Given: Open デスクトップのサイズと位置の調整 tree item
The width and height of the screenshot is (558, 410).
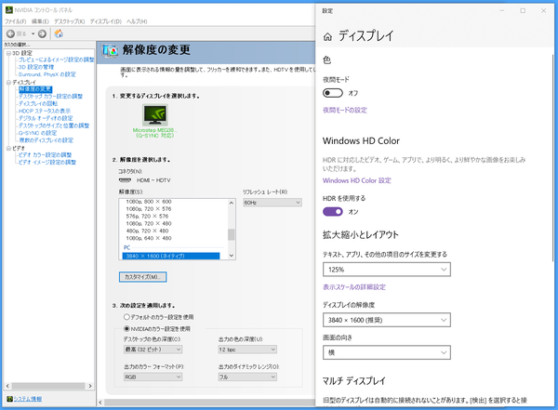Looking at the screenshot, I should click(x=54, y=126).
